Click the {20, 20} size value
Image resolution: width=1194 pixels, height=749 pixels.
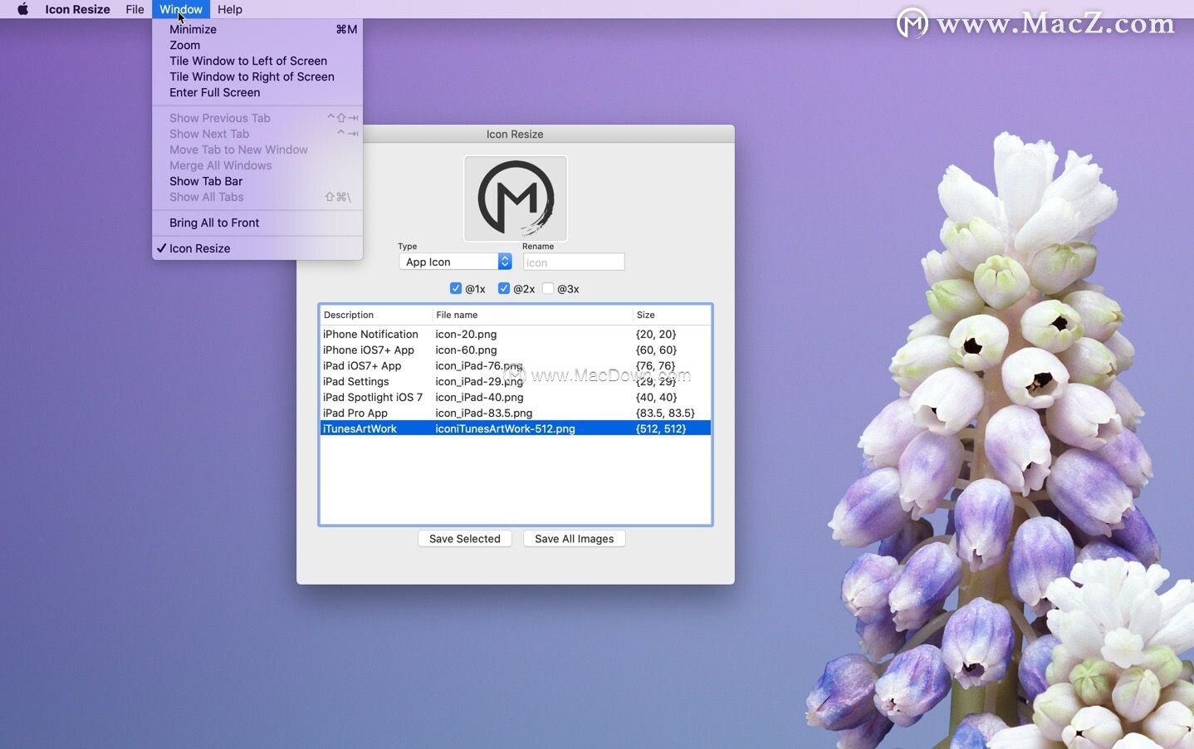(x=656, y=334)
